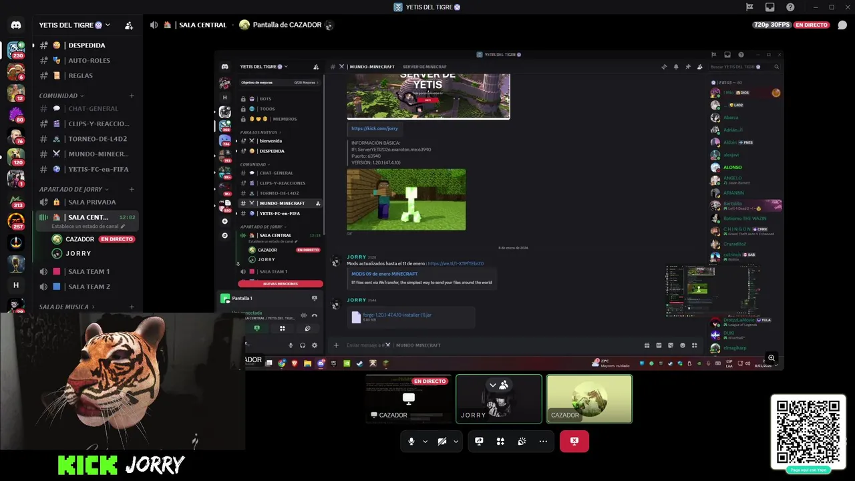
Task: Collapse the APARTADO DE JORRY category
Action: coord(73,189)
